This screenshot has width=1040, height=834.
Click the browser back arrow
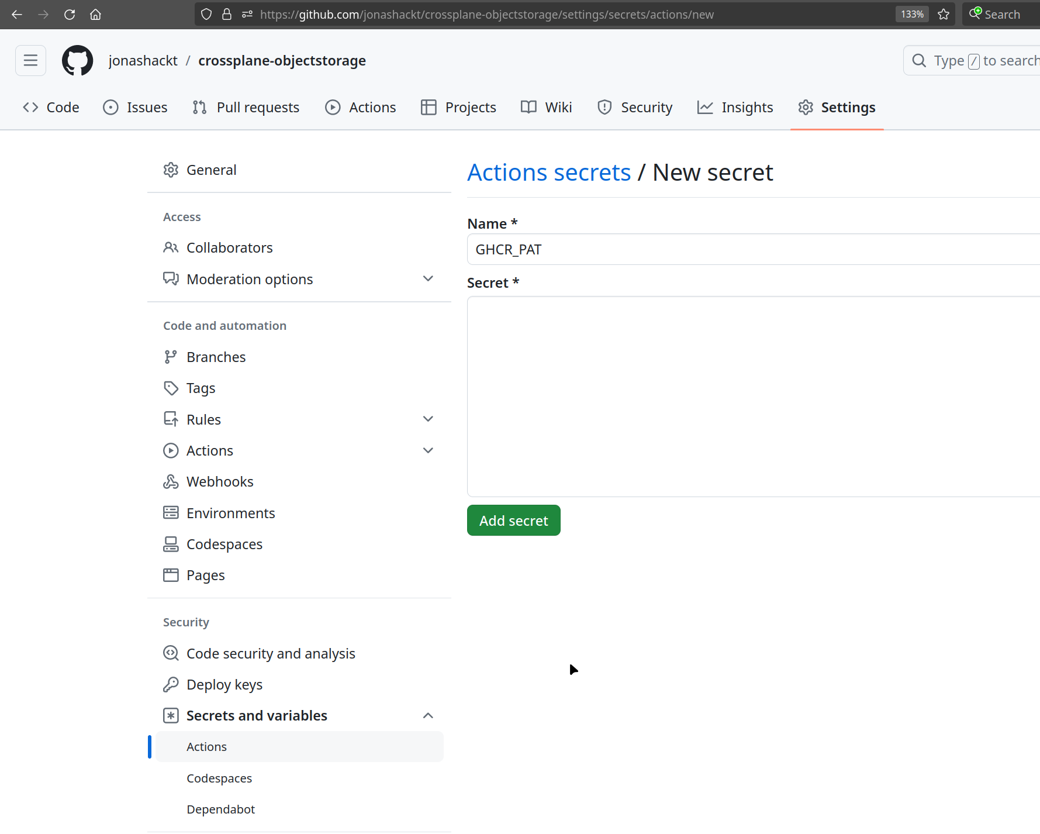[17, 14]
